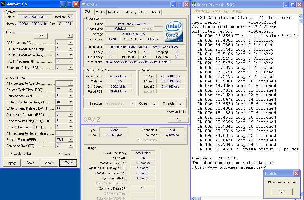Open Refresh Cycle Time (tRFC) dropdown
Viewport: 304px width, 200px height.
click(x=71, y=90)
